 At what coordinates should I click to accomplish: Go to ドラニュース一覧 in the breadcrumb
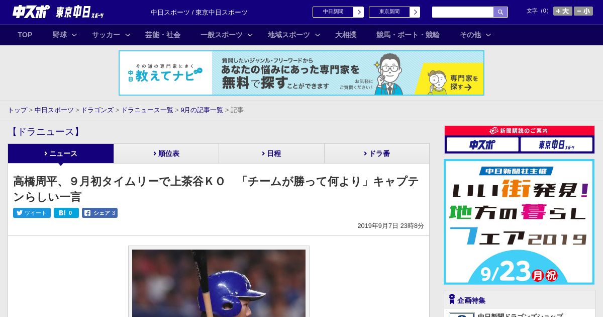(x=147, y=110)
